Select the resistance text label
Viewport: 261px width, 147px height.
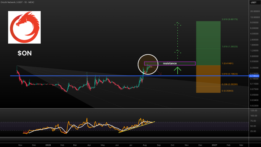click(x=170, y=64)
